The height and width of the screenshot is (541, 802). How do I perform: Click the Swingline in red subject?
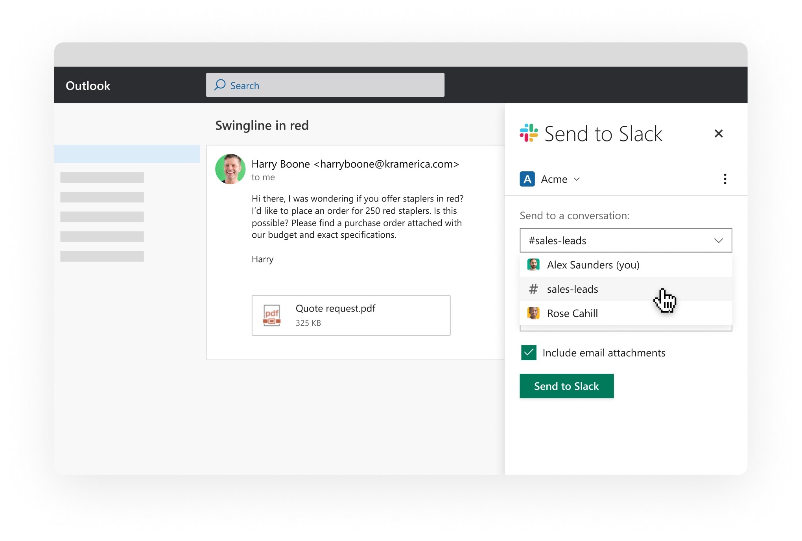[262, 125]
